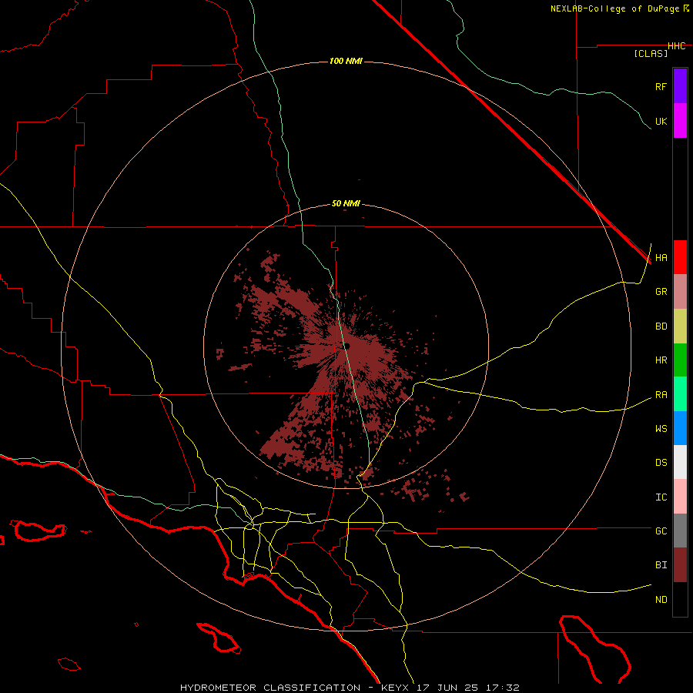Screen dimensions: 693x693
Task: Click the UK legend label
Action: click(x=661, y=121)
